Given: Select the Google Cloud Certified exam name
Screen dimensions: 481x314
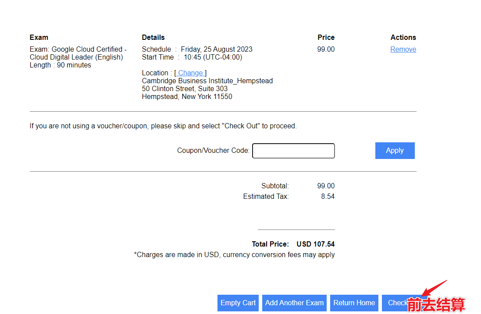Looking at the screenshot, I should pyautogui.click(x=78, y=53).
